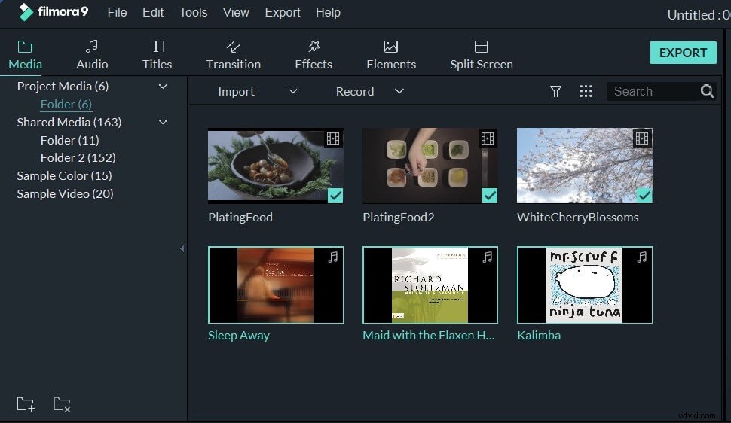Image resolution: width=731 pixels, height=423 pixels.
Task: Click the Filmora9 logo icon
Action: 26,12
